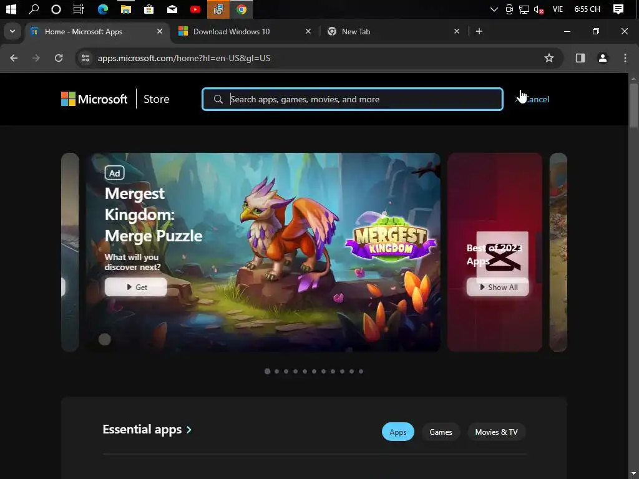Close the Download Windows 10 tab
639x479 pixels.
308,31
